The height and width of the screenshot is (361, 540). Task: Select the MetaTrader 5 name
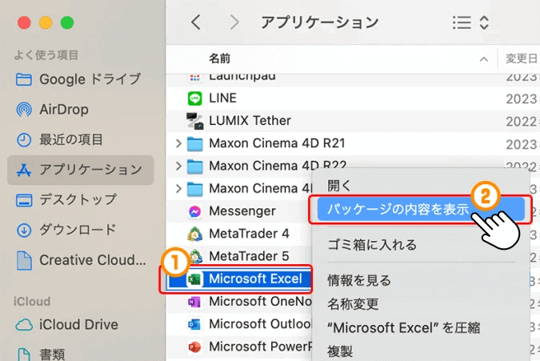pyautogui.click(x=249, y=256)
